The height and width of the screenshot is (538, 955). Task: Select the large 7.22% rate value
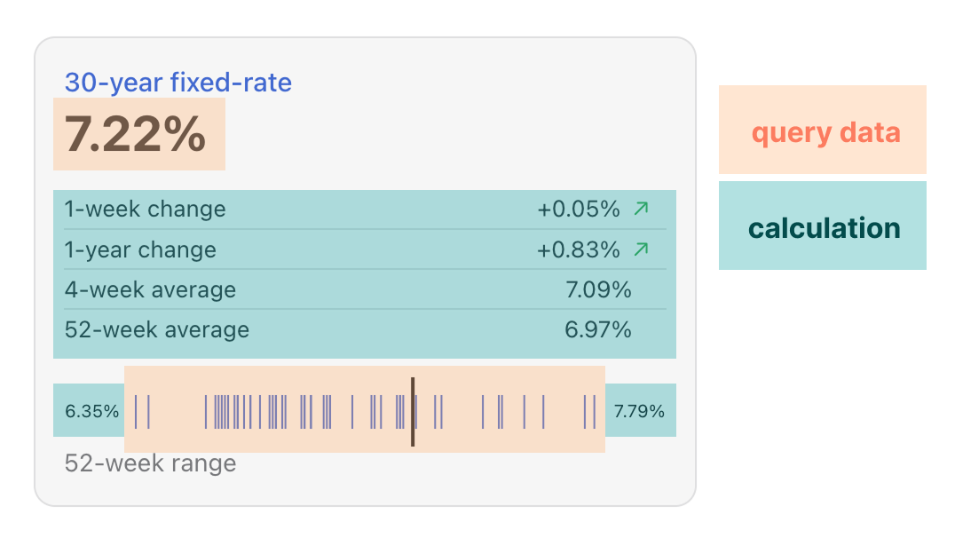pyautogui.click(x=136, y=135)
